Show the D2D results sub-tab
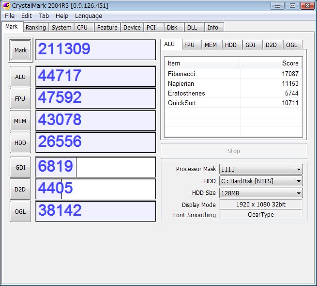The height and width of the screenshot is (286, 317). pyautogui.click(x=272, y=45)
